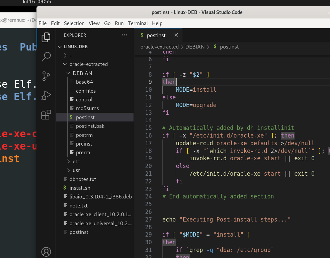Open the Run menu
Image resolution: width=330 pixels, height=258 pixels.
(119, 23)
